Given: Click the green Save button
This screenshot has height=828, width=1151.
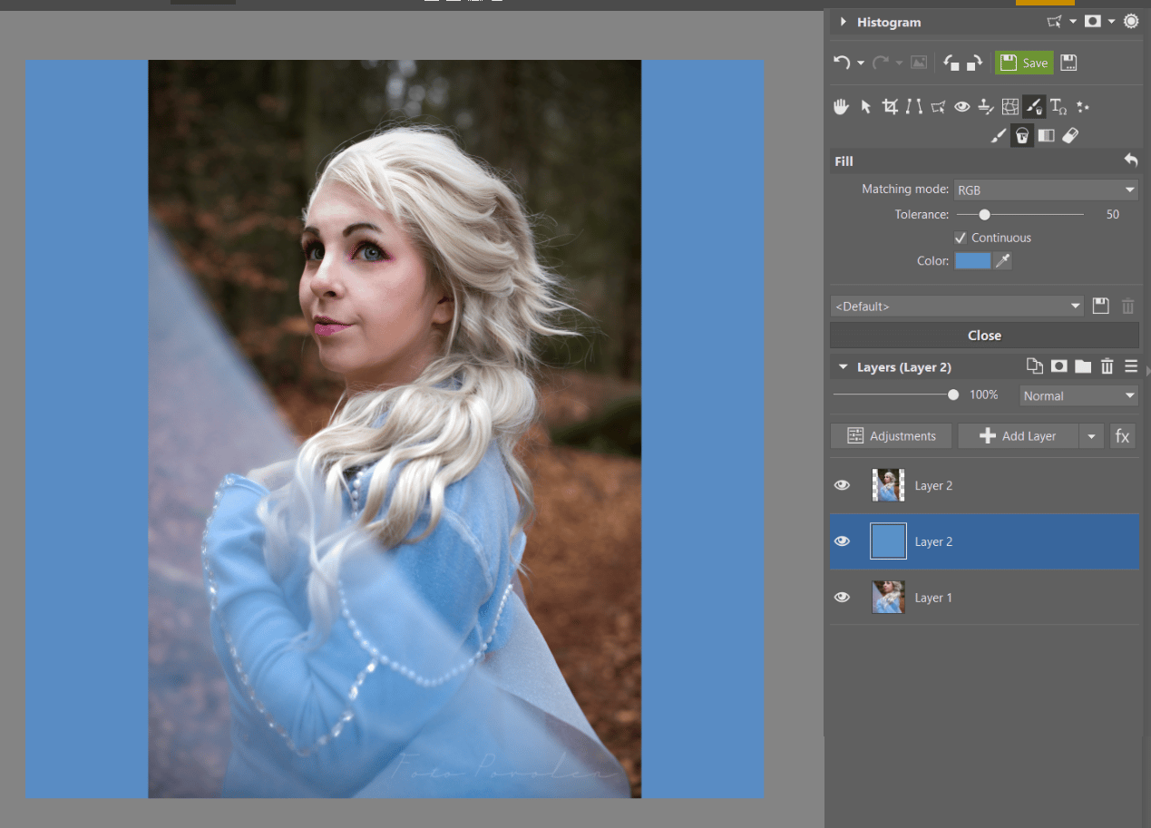Looking at the screenshot, I should pyautogui.click(x=1024, y=63).
